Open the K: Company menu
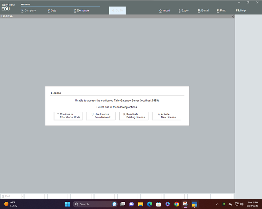 29,10
